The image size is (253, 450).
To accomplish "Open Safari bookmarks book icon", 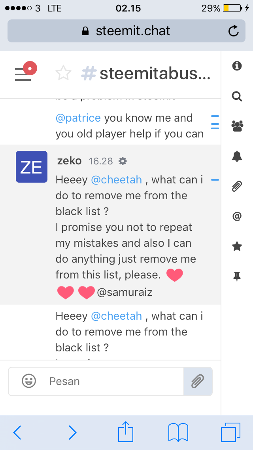I will click(x=178, y=432).
